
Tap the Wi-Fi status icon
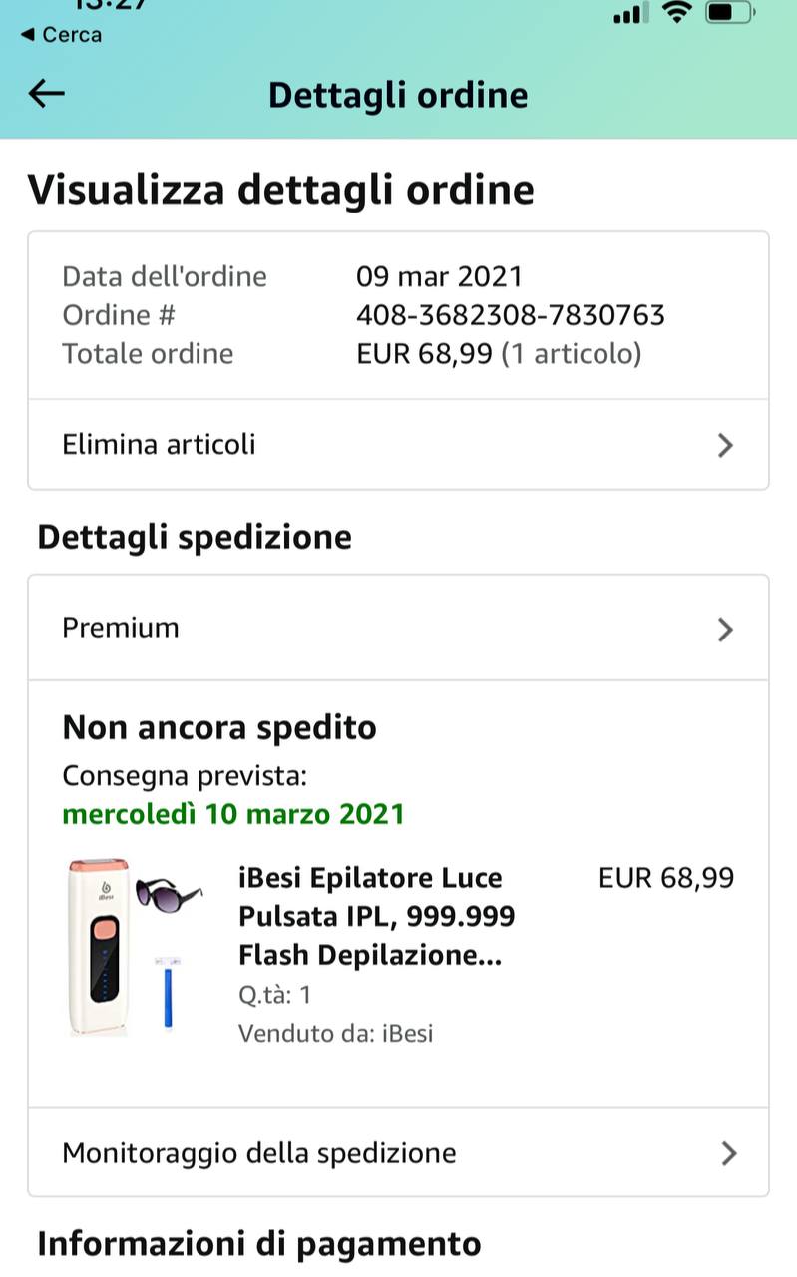click(x=678, y=13)
